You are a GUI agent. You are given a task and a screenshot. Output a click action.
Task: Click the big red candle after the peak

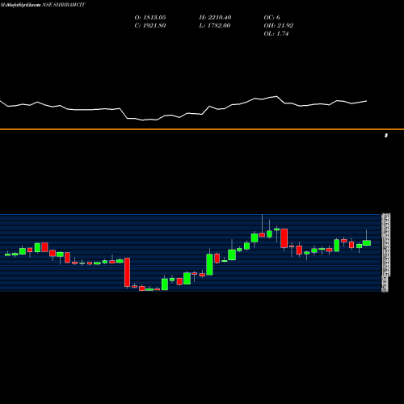284,238
